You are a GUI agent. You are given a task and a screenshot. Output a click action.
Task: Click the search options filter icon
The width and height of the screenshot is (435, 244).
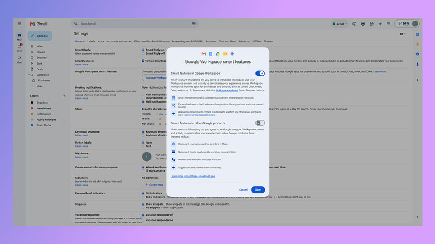[x=194, y=23]
